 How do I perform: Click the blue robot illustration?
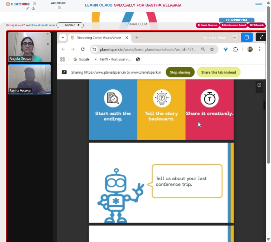tap(121, 195)
